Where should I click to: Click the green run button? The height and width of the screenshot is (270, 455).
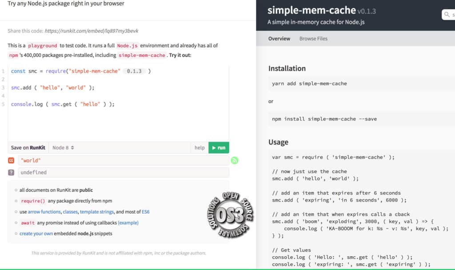(219, 148)
